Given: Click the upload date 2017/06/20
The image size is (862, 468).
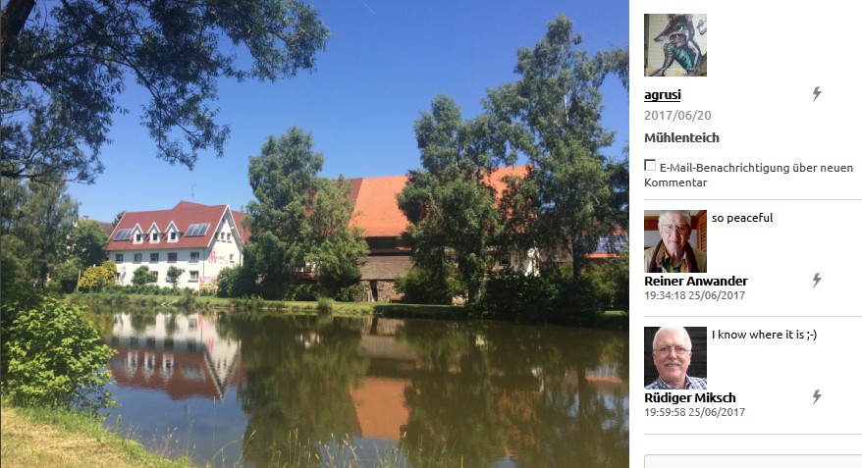Looking at the screenshot, I should pyautogui.click(x=677, y=116).
